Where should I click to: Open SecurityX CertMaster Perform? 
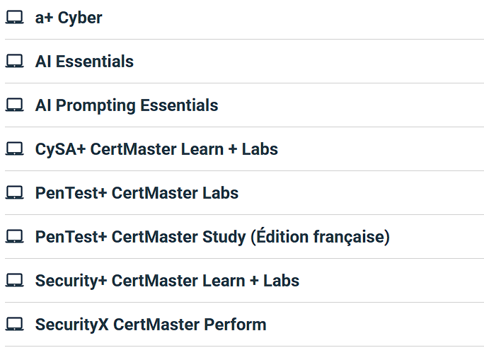151,325
